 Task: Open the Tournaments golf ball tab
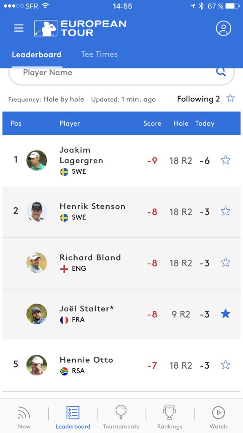pyautogui.click(x=121, y=417)
